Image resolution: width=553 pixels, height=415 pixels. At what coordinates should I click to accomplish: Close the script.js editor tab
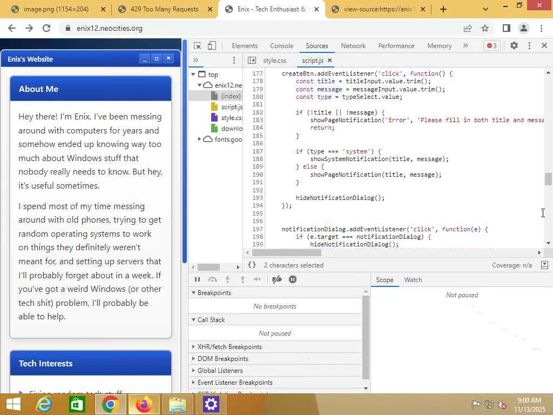(x=330, y=61)
